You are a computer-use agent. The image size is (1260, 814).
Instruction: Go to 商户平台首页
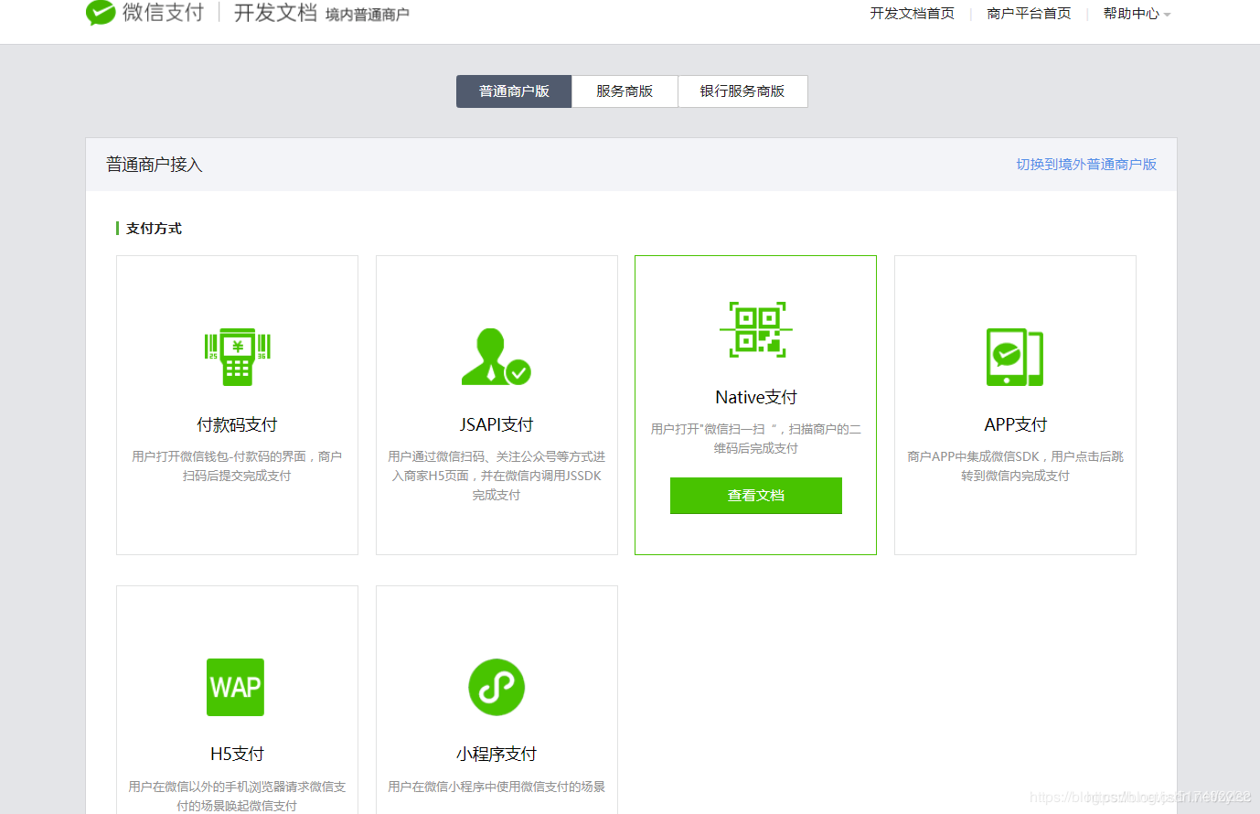[x=1029, y=14]
